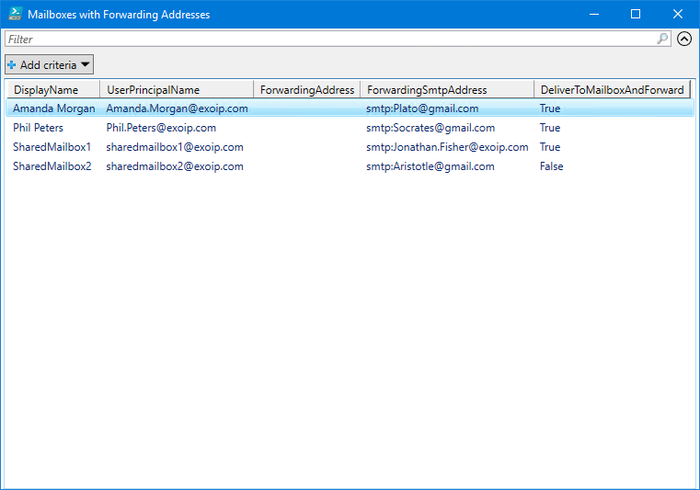
Task: Click the search magnifier icon in filter box
Action: point(662,39)
